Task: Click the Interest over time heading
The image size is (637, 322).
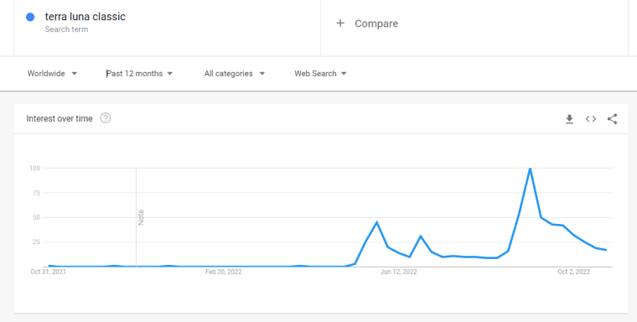Action: (x=60, y=118)
